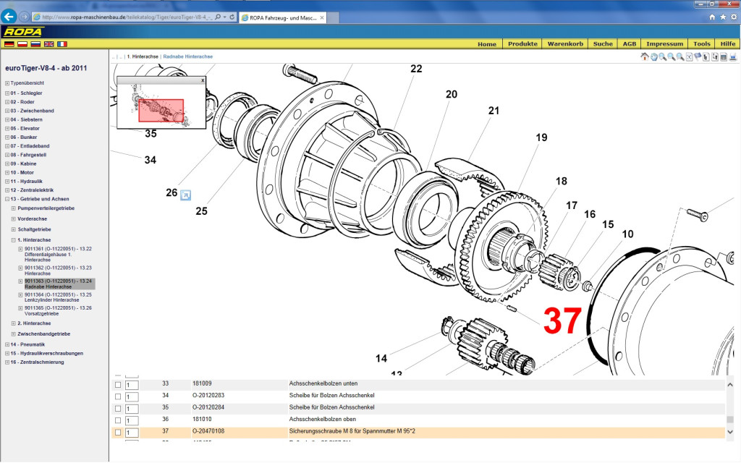Select the pan hand tool

tap(653, 56)
